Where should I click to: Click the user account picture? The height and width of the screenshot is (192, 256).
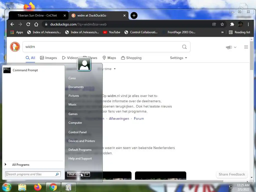click(84, 64)
